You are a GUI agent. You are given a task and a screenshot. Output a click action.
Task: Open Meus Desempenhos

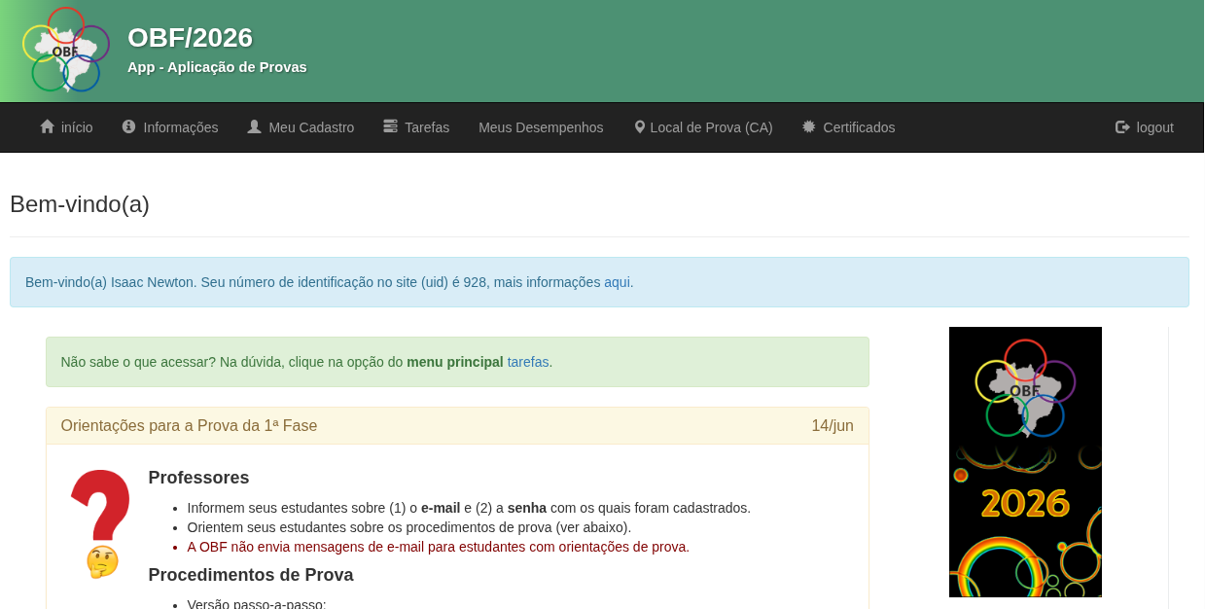tap(541, 127)
